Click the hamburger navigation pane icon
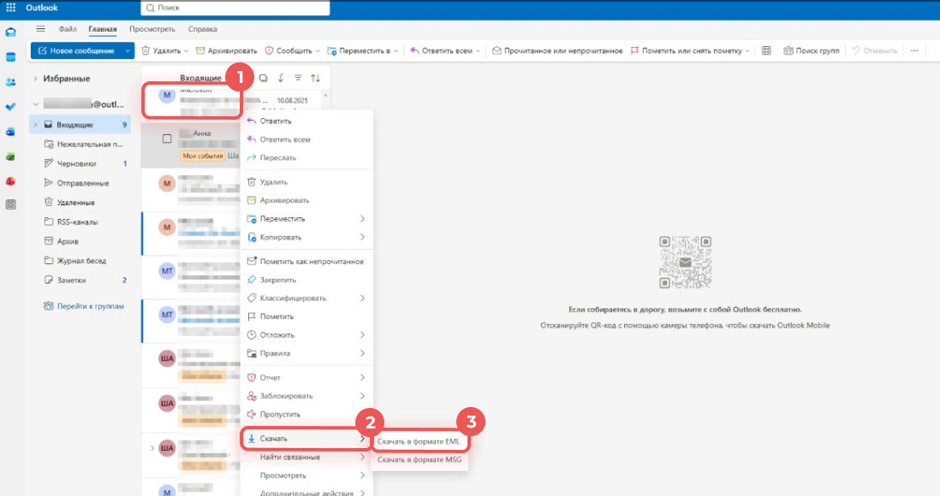The width and height of the screenshot is (940, 496). tap(40, 28)
